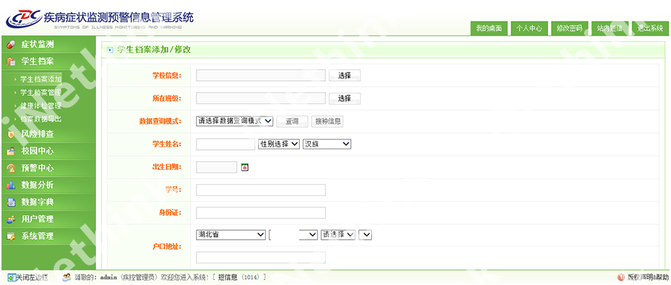671x285 pixels.
Task: Open the calendar picker for 出生日期
Action: click(x=245, y=167)
